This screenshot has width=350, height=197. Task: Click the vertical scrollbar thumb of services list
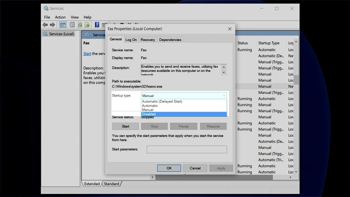coord(296,80)
